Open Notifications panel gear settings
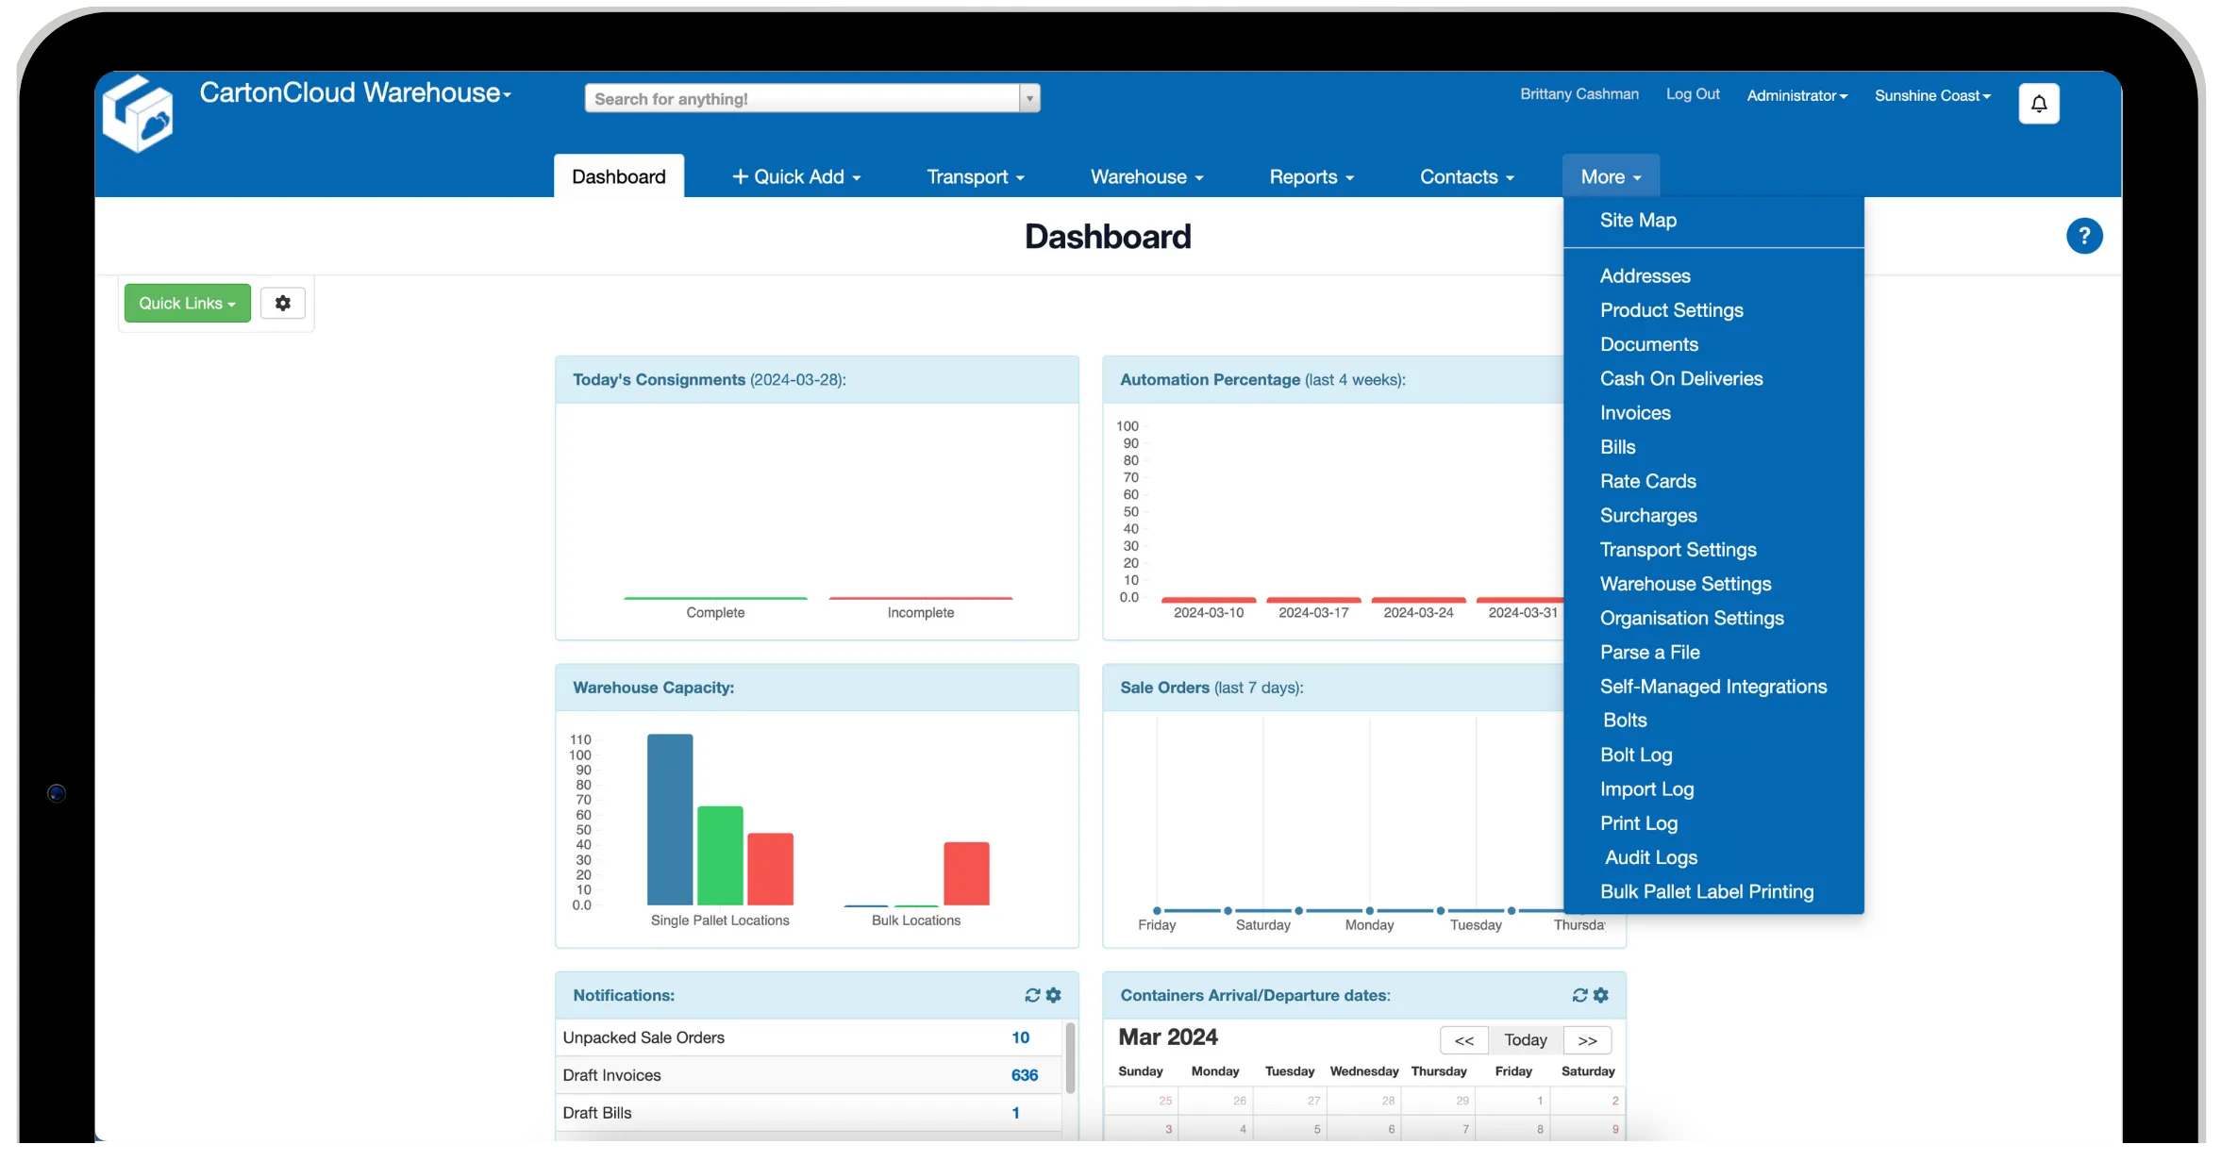Image resolution: width=2222 pixels, height=1161 pixels. tap(1054, 995)
